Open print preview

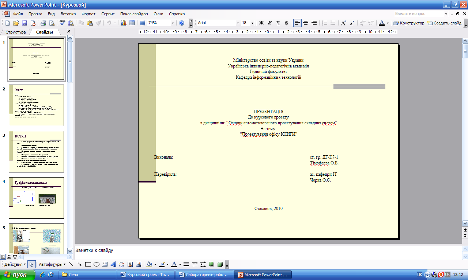coord(52,23)
